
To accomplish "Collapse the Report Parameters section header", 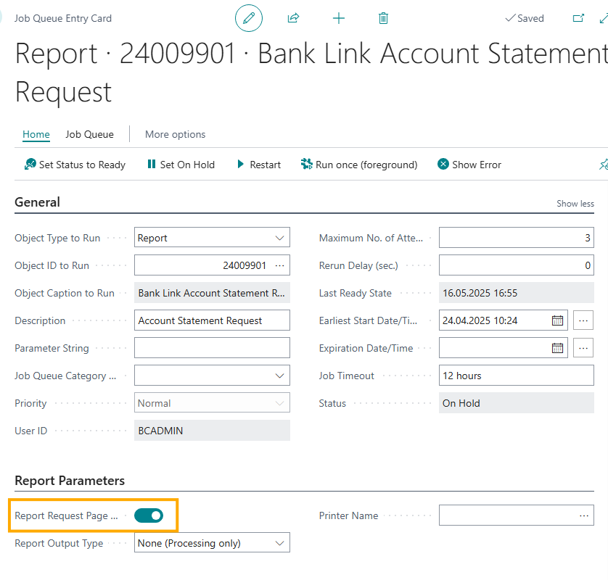I will coord(70,481).
